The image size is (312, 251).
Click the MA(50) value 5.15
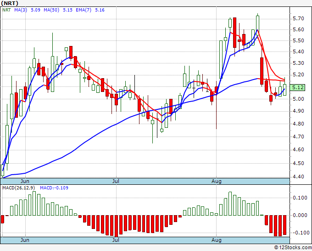click(67, 10)
